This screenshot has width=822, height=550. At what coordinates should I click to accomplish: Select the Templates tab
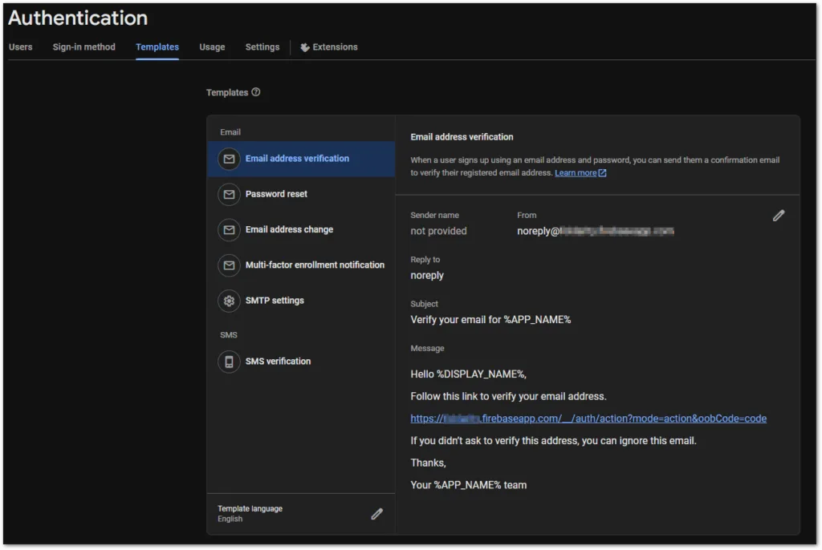point(157,47)
